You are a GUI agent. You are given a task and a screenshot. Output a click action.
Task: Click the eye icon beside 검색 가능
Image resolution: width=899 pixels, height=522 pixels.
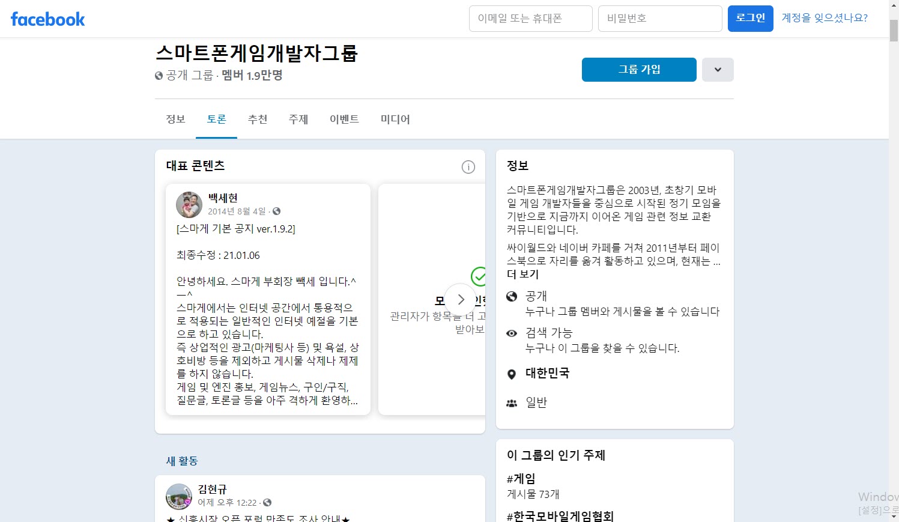point(512,333)
